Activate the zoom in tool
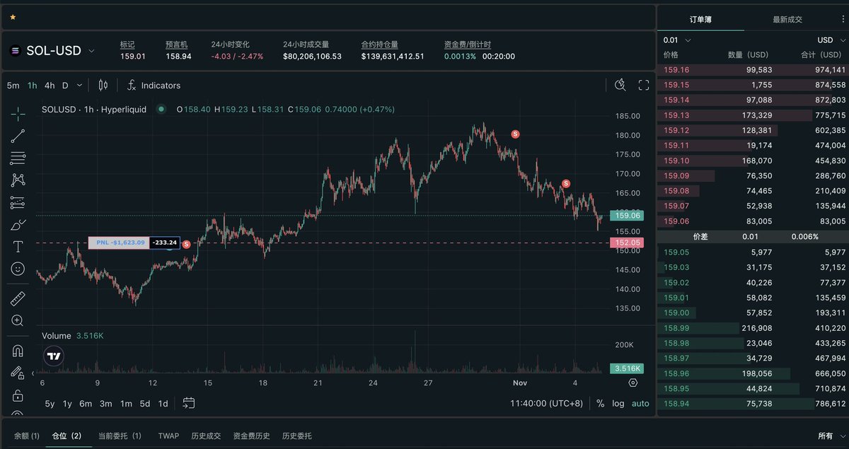849x449 pixels. [x=18, y=320]
